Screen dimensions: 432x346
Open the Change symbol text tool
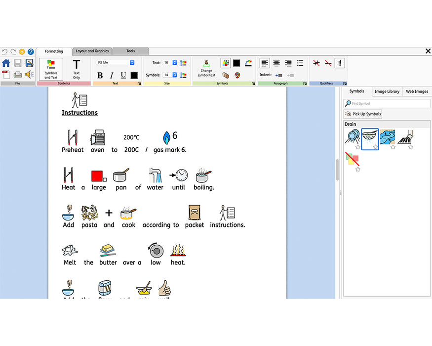[206, 68]
